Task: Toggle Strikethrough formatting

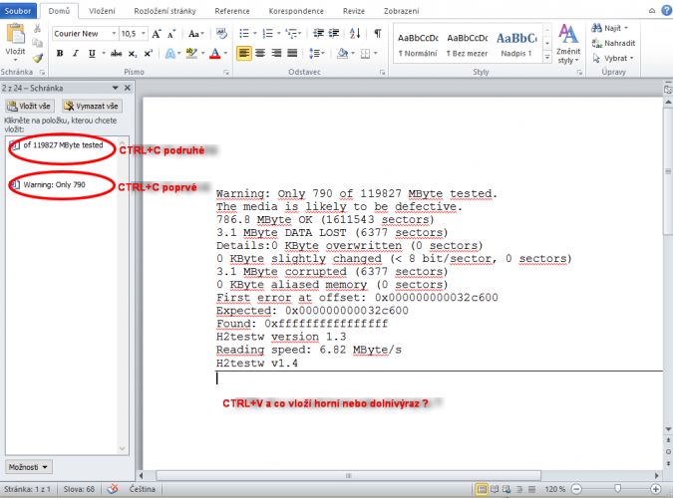Action: click(x=116, y=53)
